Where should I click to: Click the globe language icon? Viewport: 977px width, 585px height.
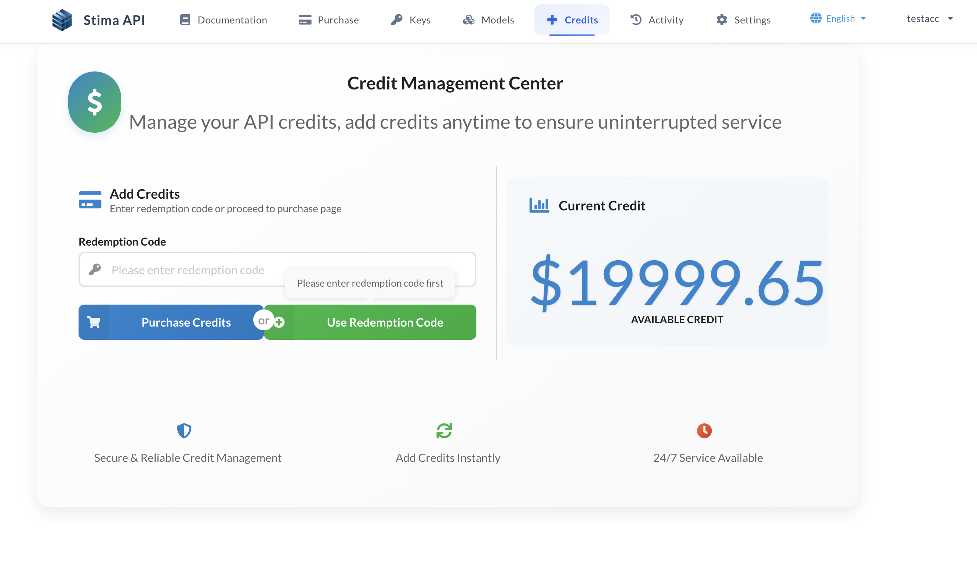[x=816, y=18]
